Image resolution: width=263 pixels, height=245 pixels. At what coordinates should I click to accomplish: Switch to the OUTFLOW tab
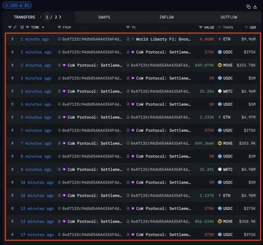tap(229, 17)
